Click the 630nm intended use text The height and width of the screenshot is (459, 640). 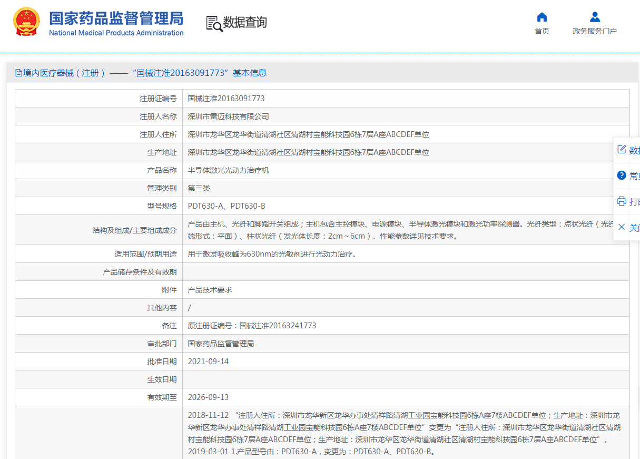tap(273, 254)
